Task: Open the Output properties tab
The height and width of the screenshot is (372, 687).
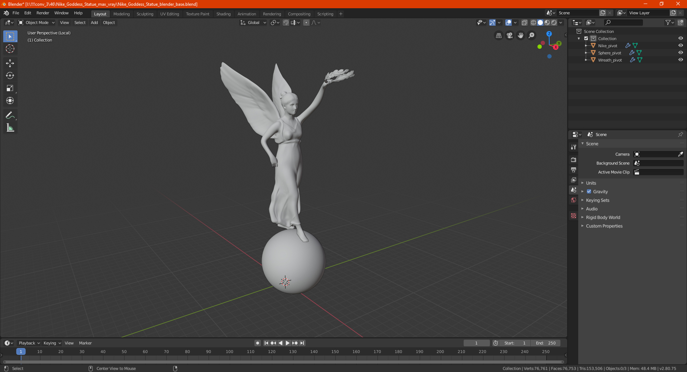Action: point(574,170)
